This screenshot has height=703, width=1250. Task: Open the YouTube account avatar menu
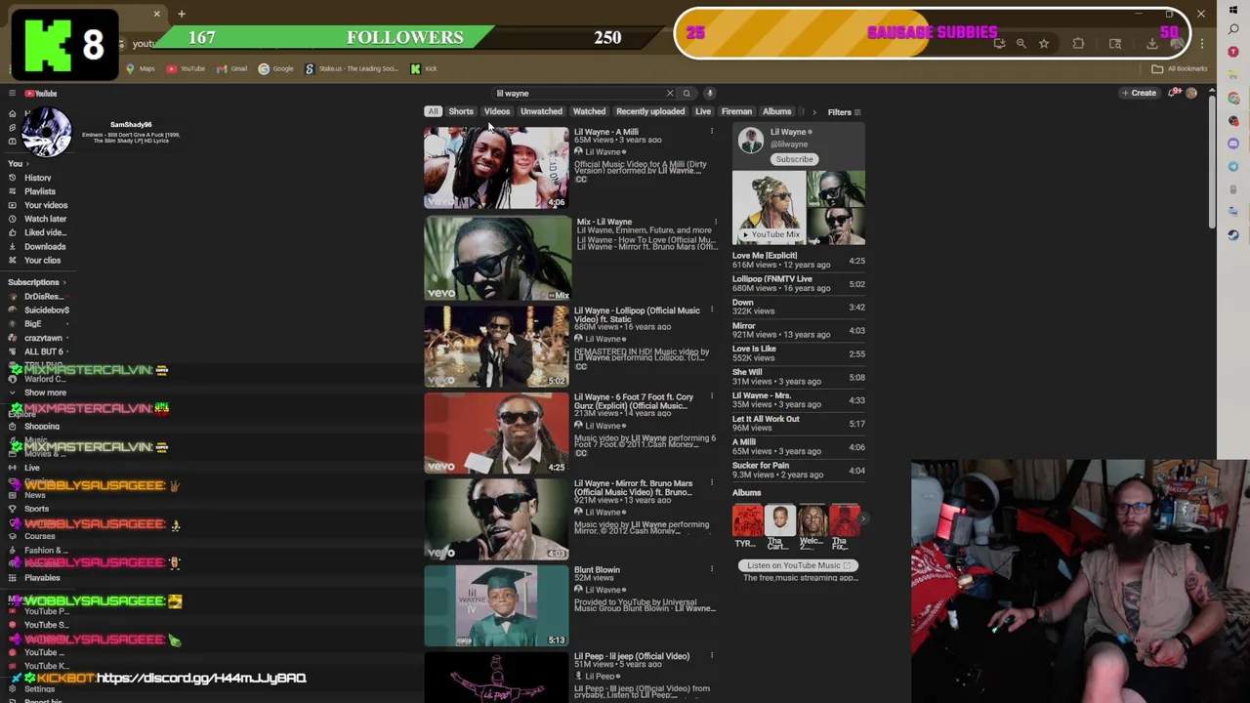[x=1191, y=94]
